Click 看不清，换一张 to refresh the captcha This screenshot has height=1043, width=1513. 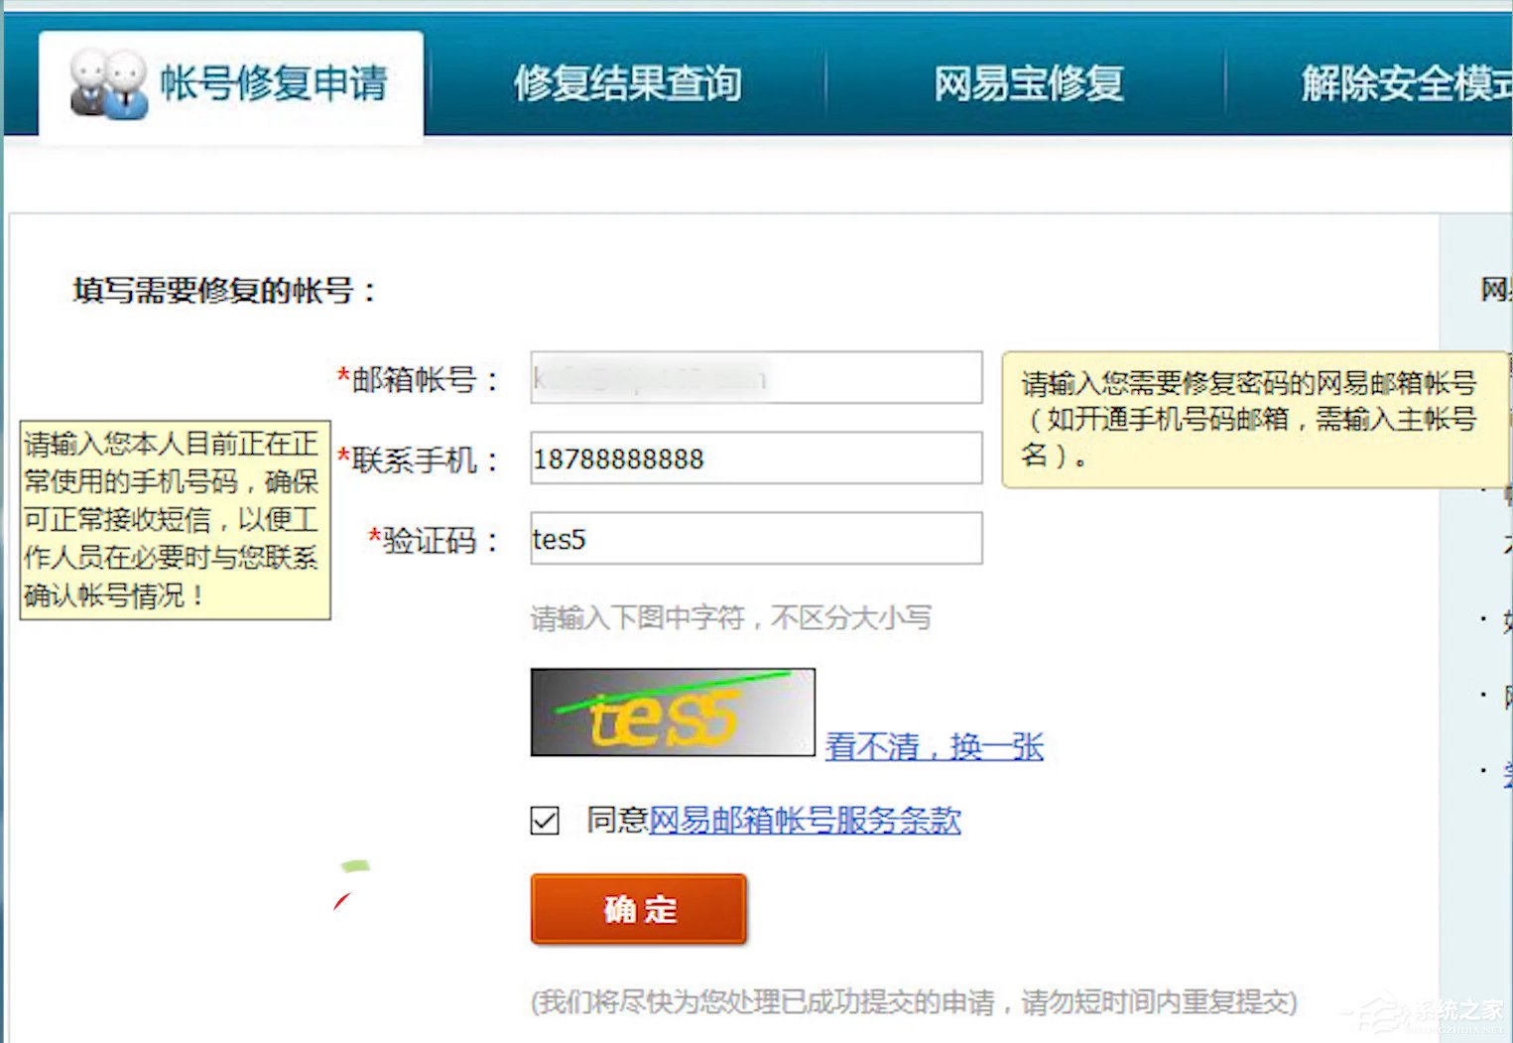click(935, 747)
